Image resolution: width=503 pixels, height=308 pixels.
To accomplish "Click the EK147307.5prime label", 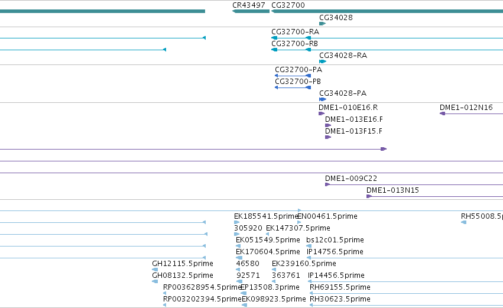I will point(298,228).
